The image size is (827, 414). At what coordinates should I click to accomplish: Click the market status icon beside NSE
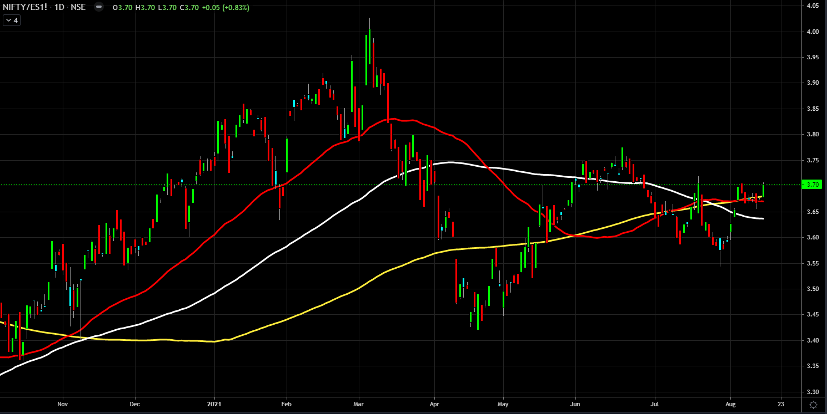98,8
